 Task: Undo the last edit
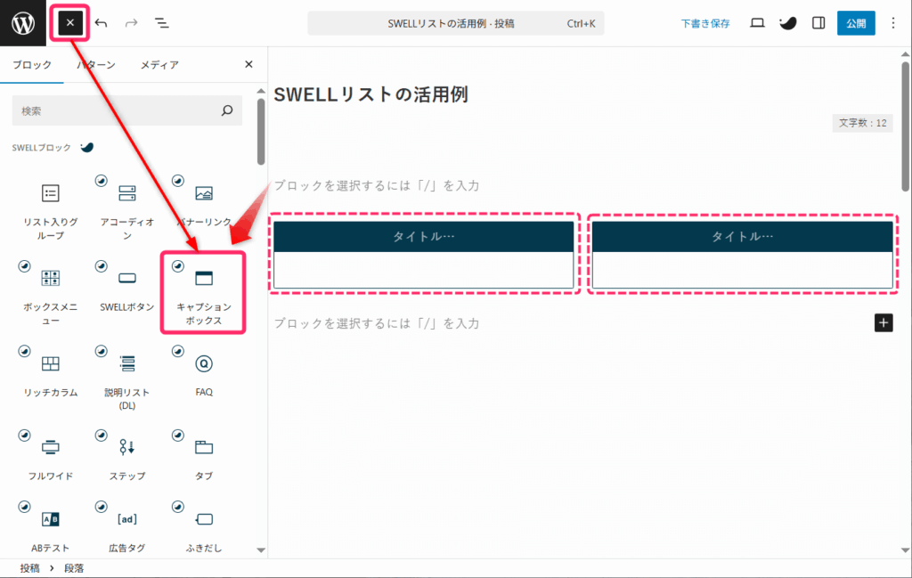tap(102, 23)
